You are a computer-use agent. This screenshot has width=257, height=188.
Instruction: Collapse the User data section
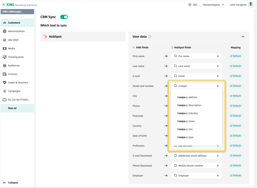pyautogui.click(x=243, y=37)
